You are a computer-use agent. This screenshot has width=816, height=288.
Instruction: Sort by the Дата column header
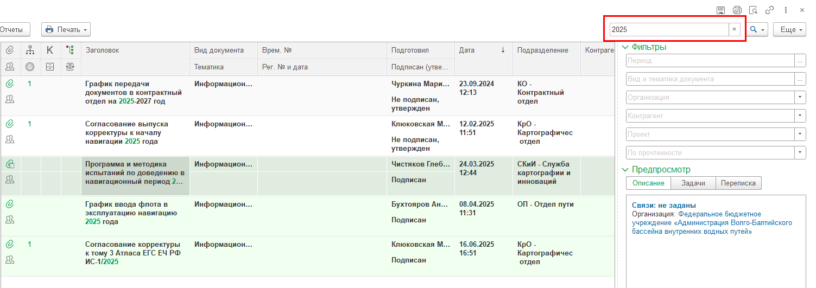click(483, 50)
